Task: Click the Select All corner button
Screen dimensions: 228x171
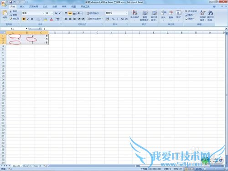Action: coord(3,32)
